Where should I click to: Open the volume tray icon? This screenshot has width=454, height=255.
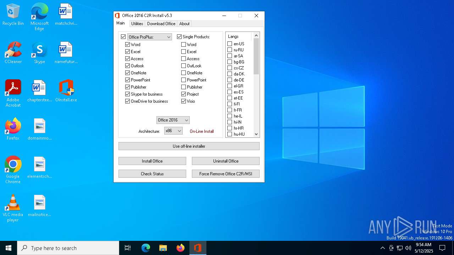(408, 248)
